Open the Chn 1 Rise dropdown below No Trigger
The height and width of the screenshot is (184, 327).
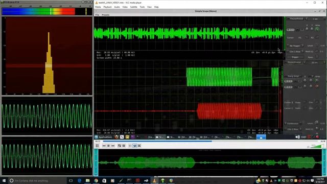295,51
